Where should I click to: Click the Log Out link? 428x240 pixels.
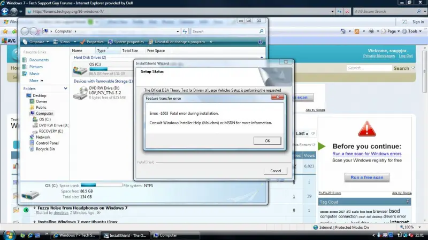coord(406,56)
